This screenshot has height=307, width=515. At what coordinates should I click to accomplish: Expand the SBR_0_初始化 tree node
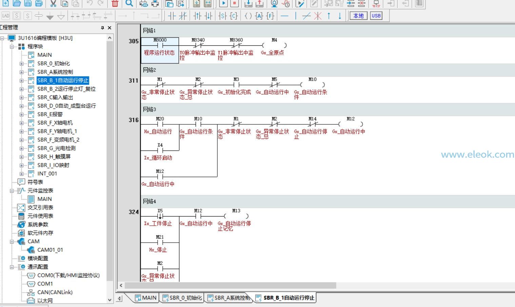[21, 63]
